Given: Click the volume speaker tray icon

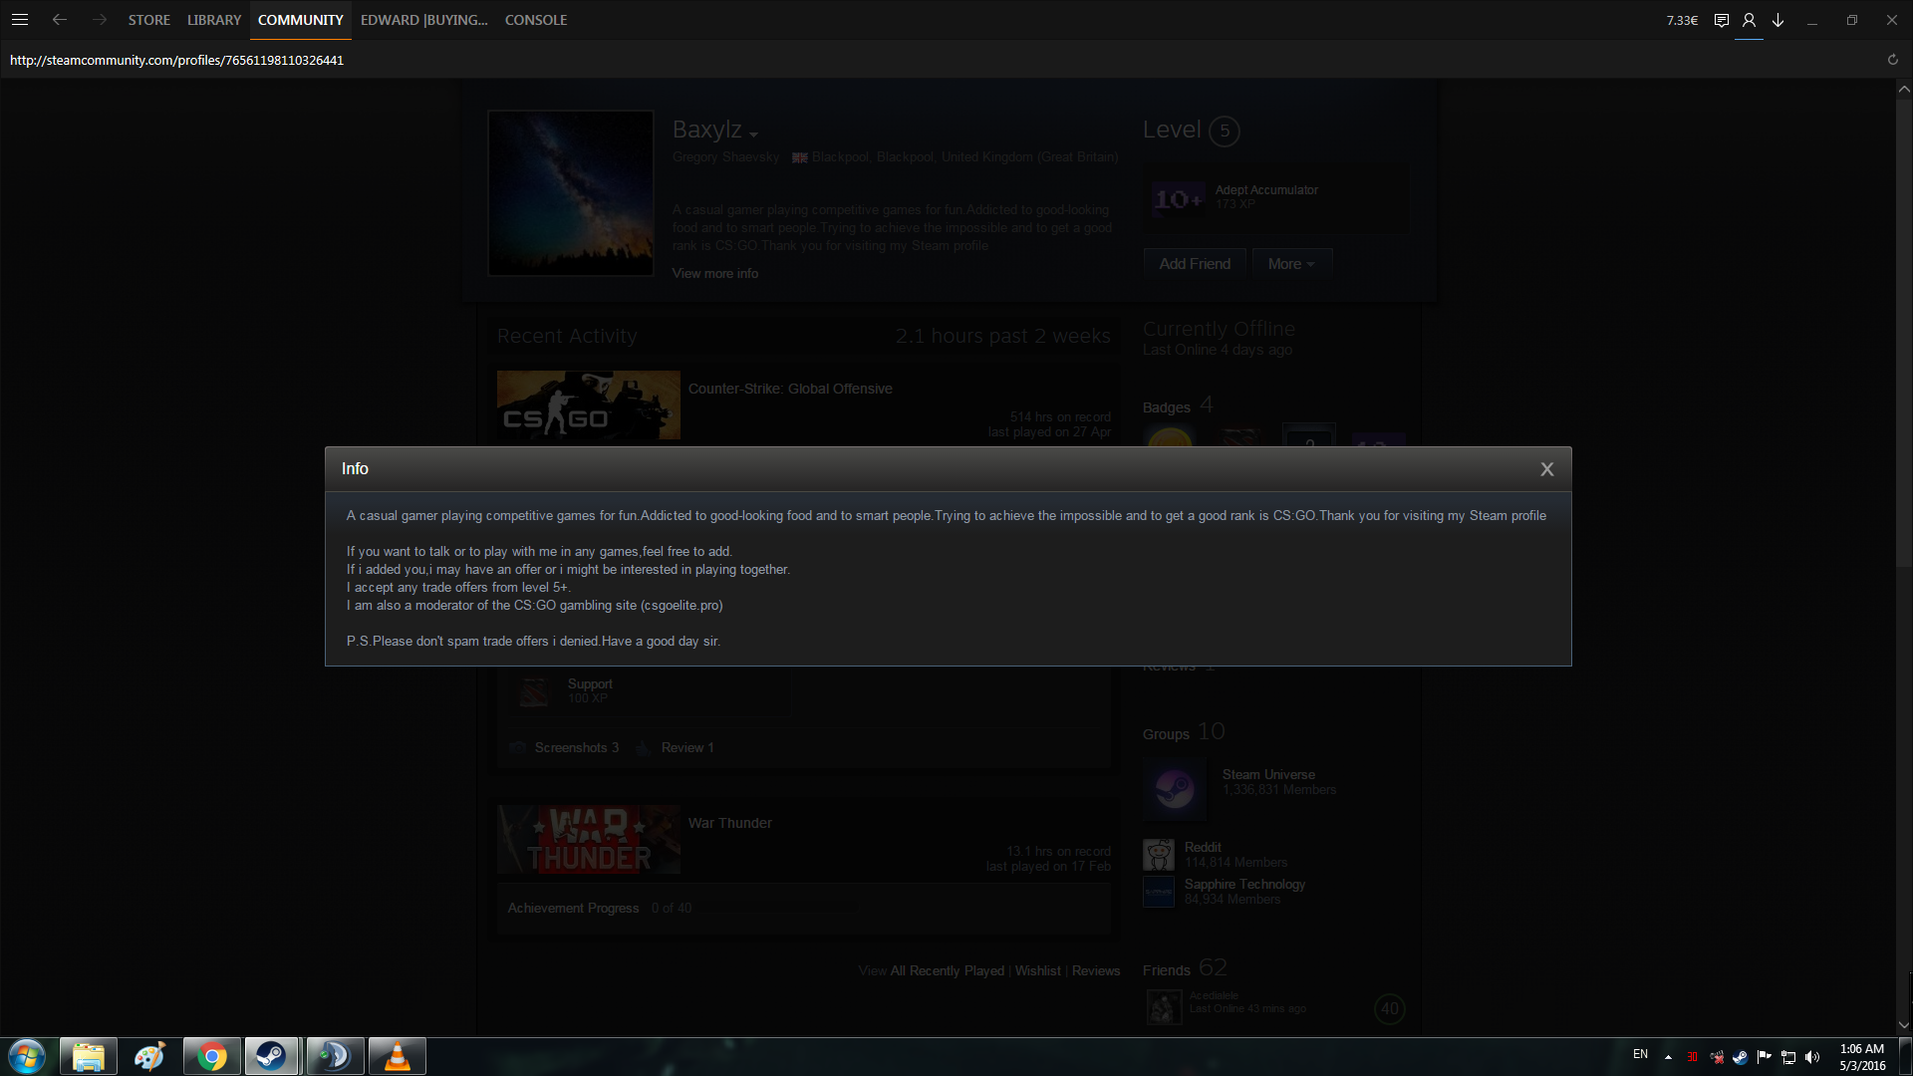Looking at the screenshot, I should click(x=1812, y=1057).
